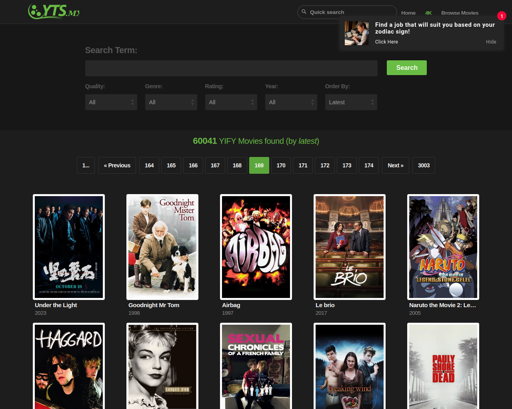Go to first page '1...'
The height and width of the screenshot is (409, 512).
[x=86, y=165]
